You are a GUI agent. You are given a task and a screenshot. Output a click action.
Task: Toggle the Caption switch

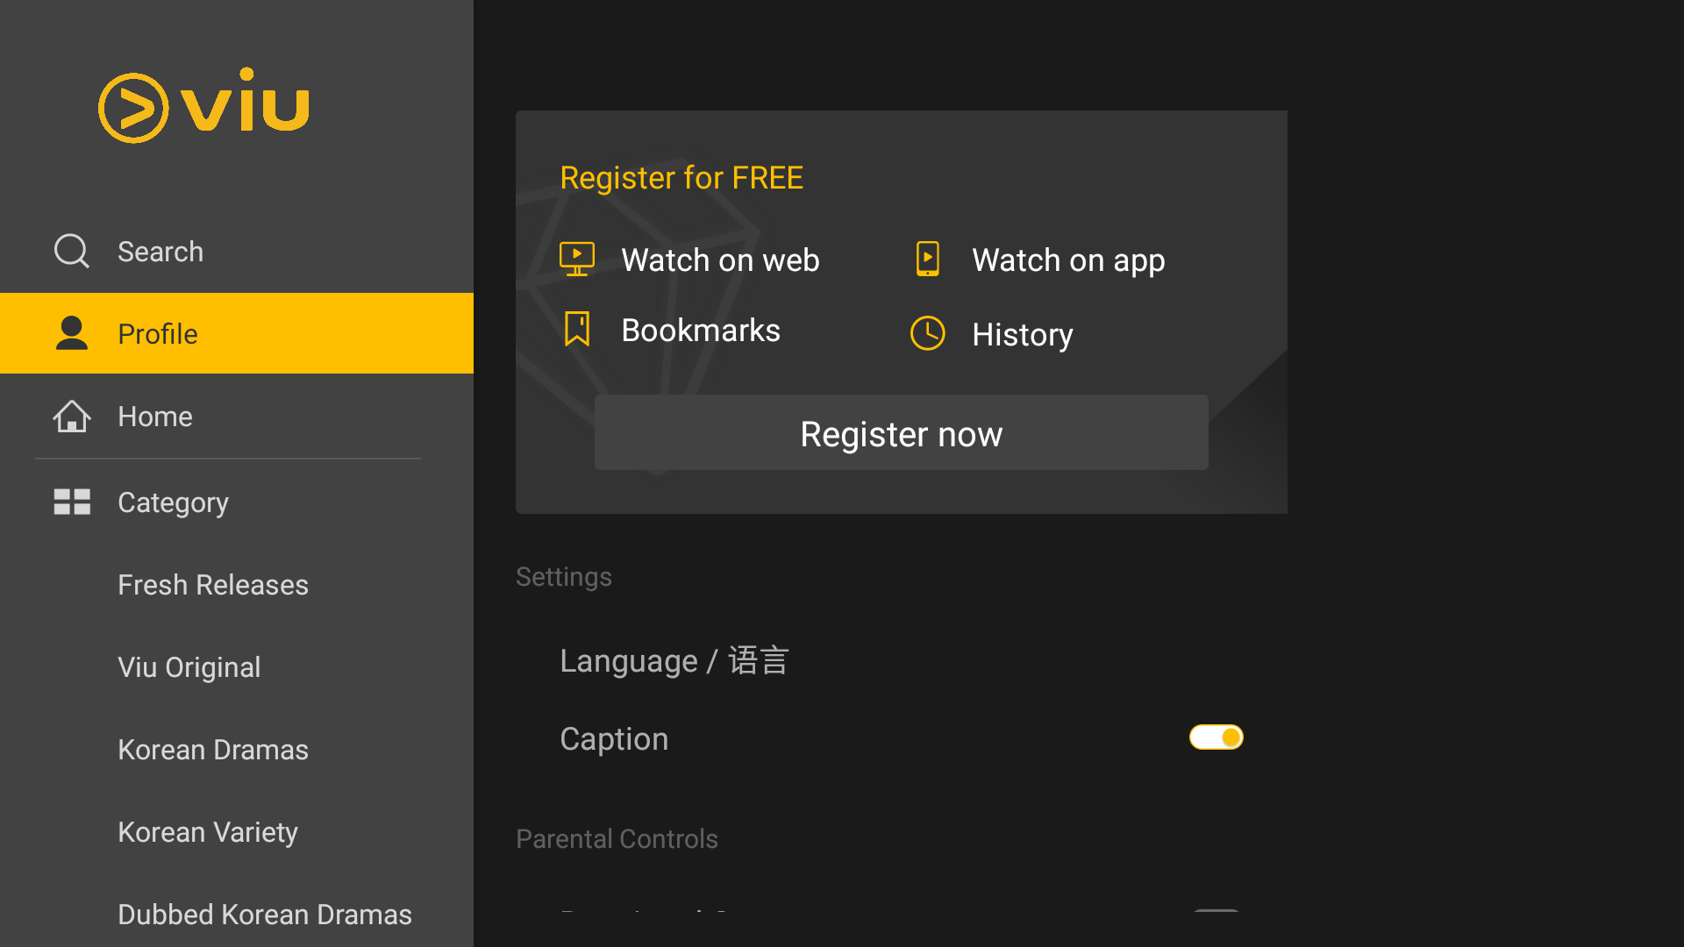pyautogui.click(x=1216, y=737)
